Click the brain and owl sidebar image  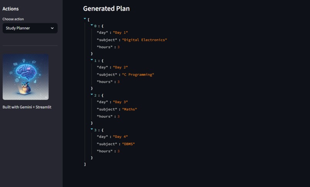[x=25, y=77]
